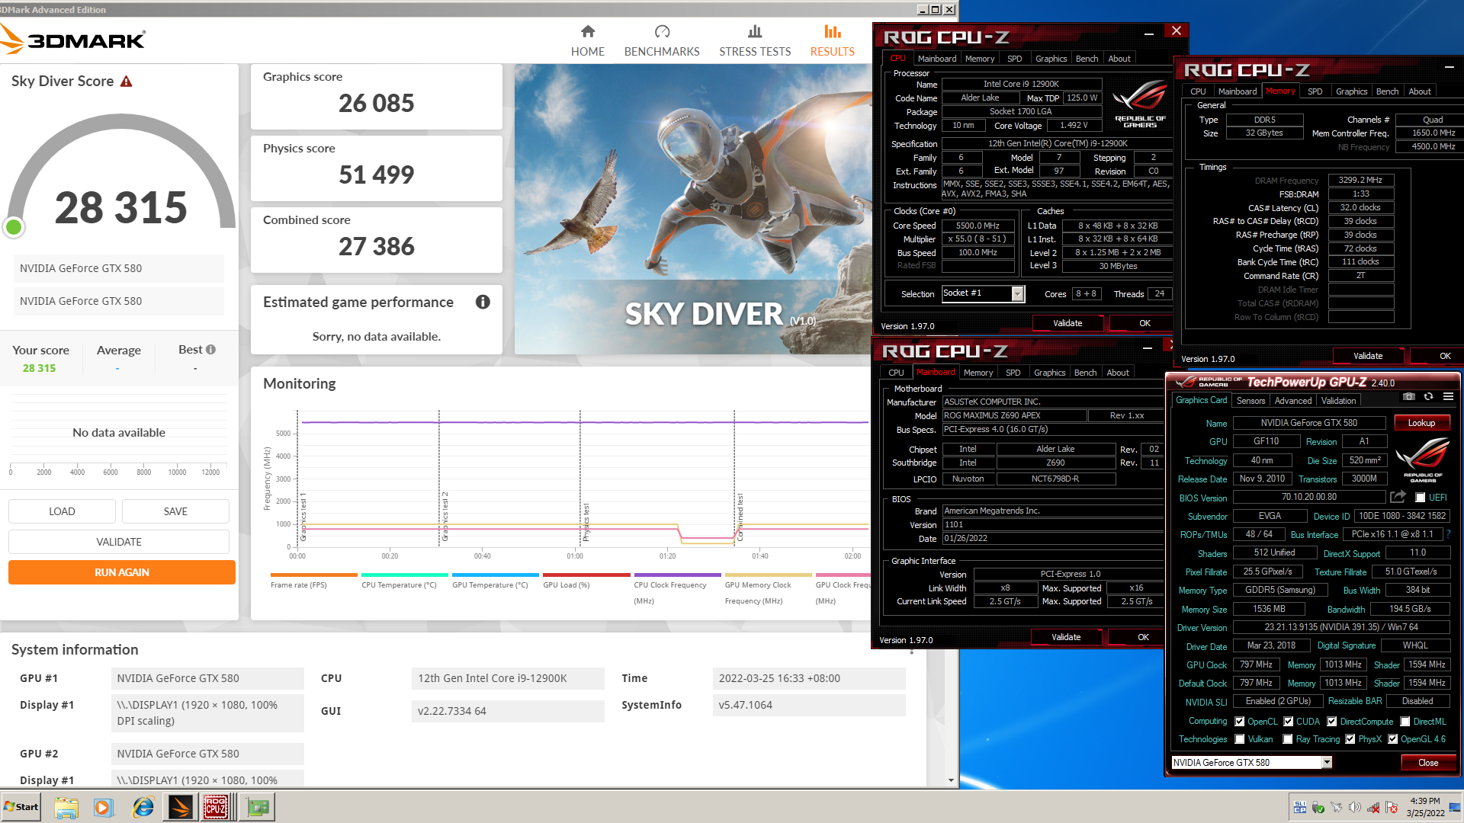Toggle the UEFI checkbox in GPU-Z
Screen dimensions: 1464x823
pyautogui.click(x=1420, y=498)
